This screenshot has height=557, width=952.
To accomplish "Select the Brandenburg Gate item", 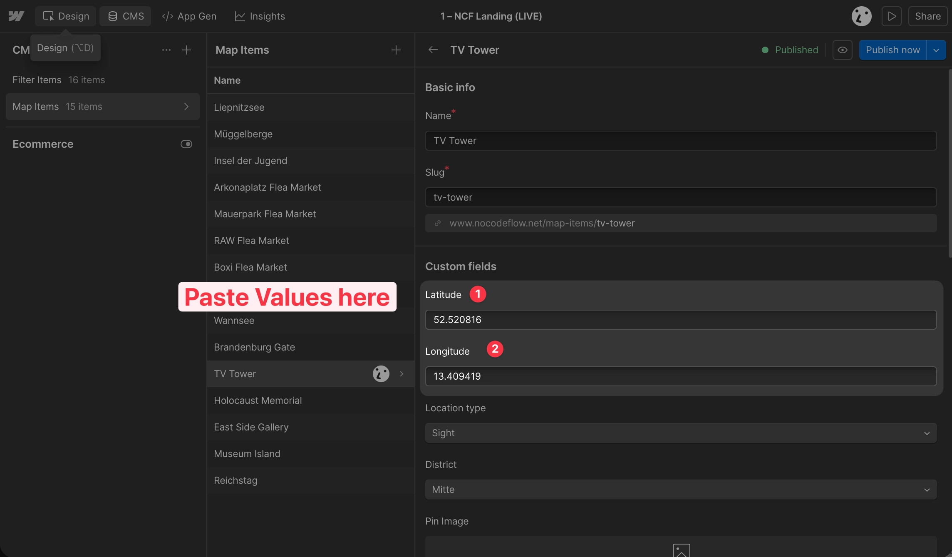I will [x=310, y=347].
